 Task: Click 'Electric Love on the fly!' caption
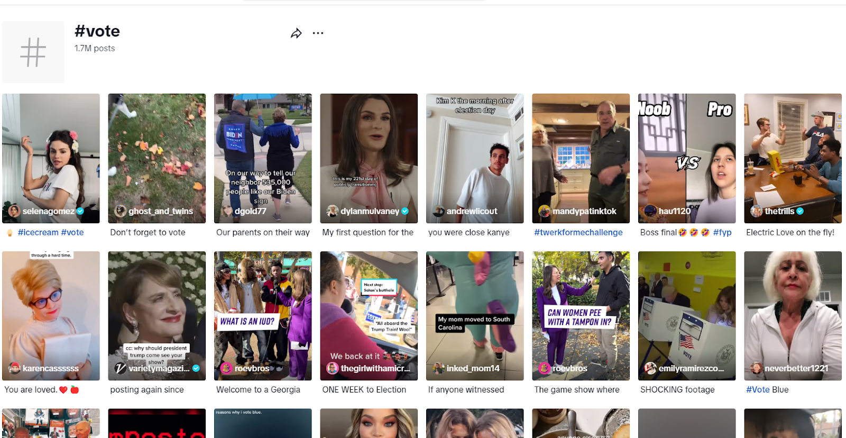pos(790,232)
